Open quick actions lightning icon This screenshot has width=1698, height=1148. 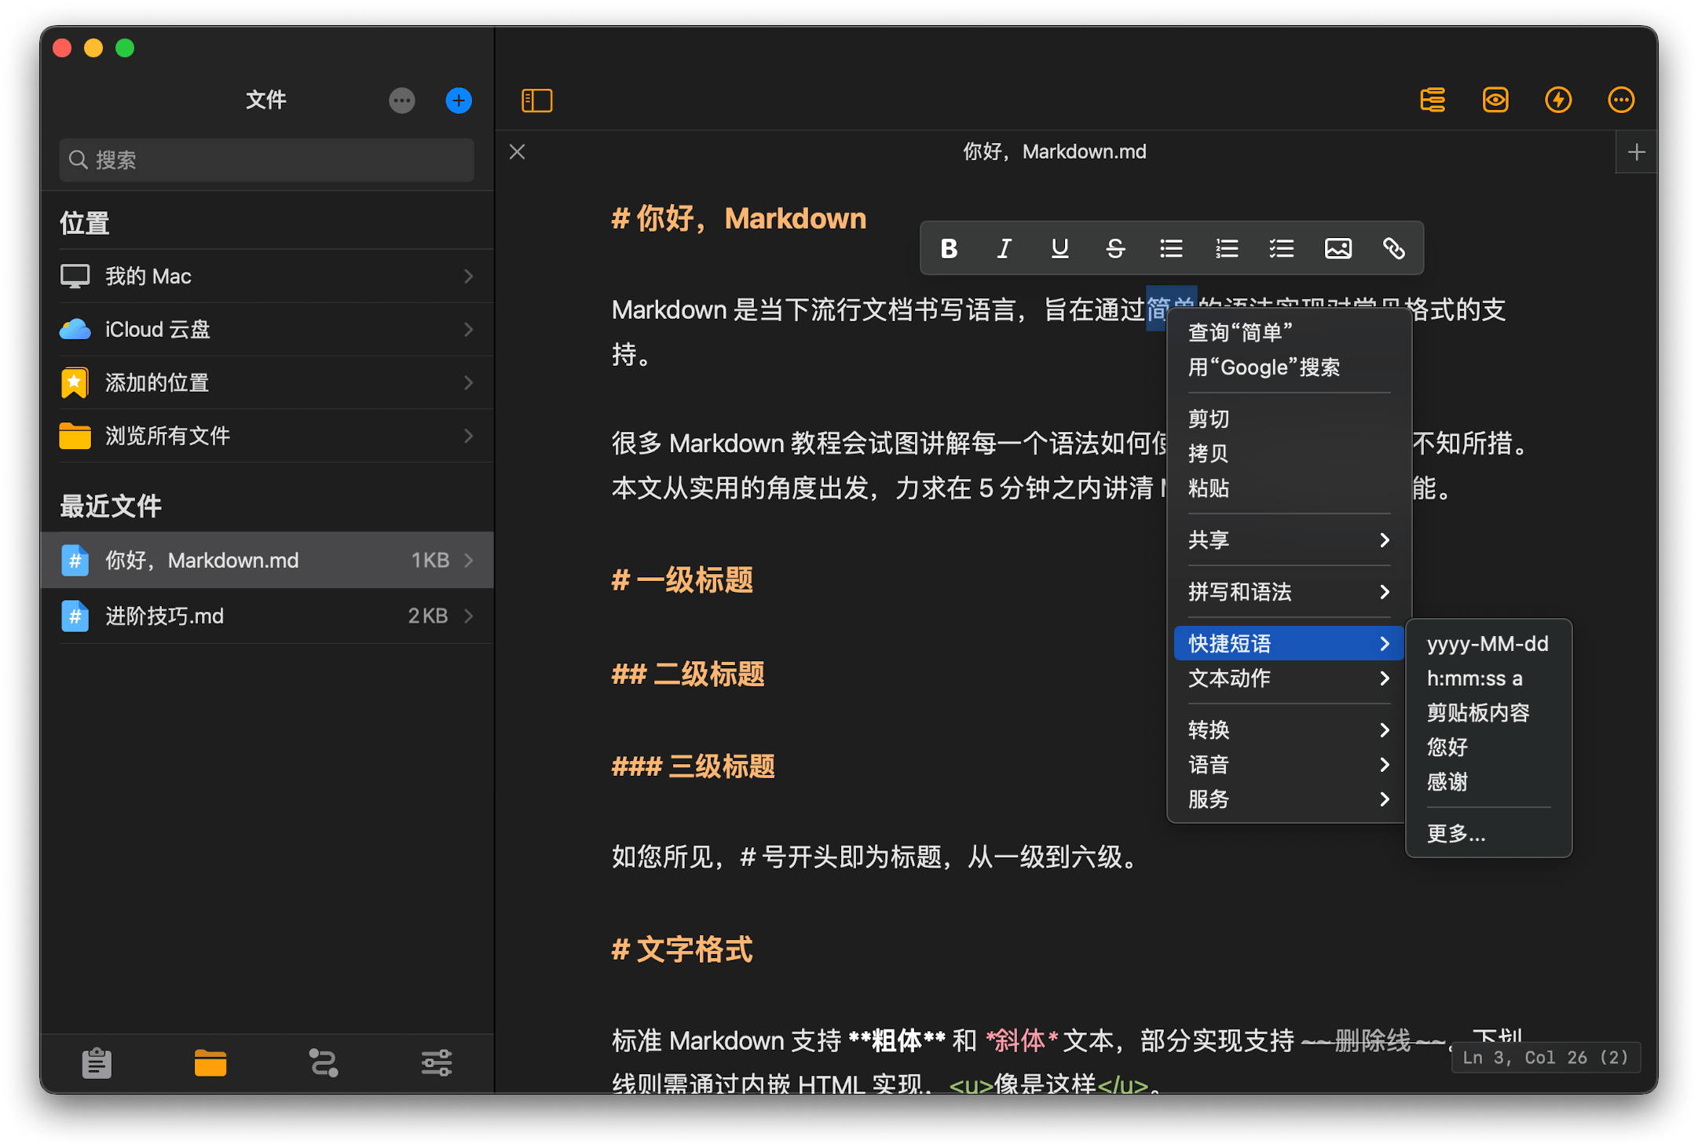coord(1558,101)
